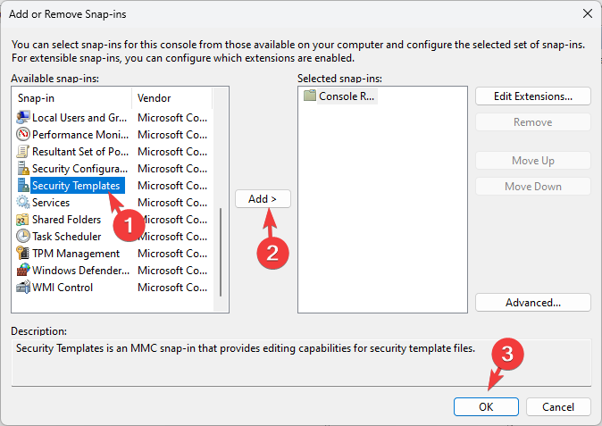Click the available snap-ins vertical scrollbar thumb
This screenshot has height=426, width=602.
(x=221, y=252)
